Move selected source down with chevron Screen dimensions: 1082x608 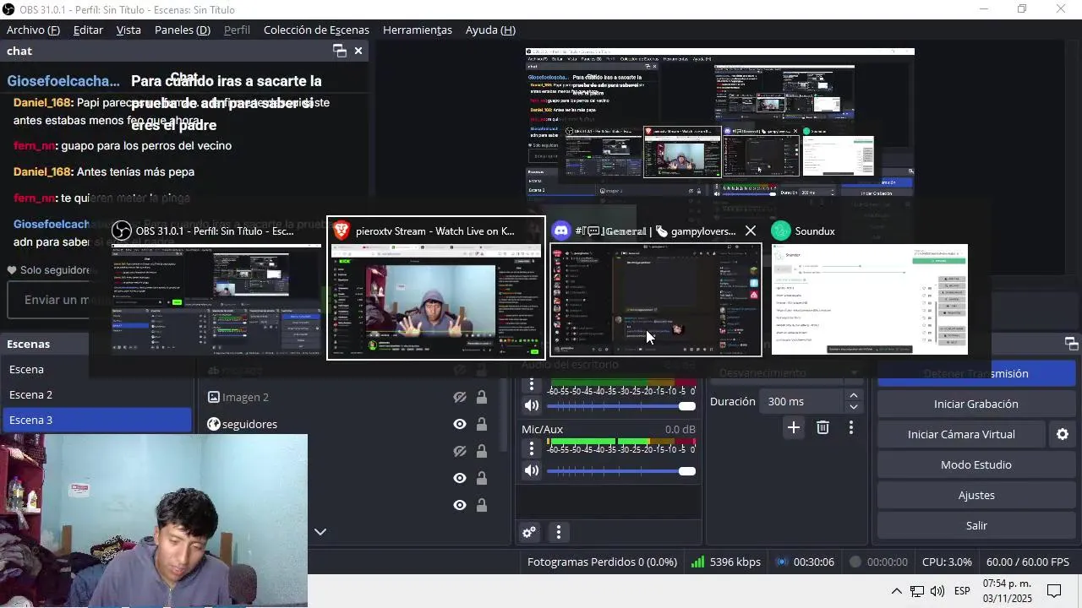320,532
